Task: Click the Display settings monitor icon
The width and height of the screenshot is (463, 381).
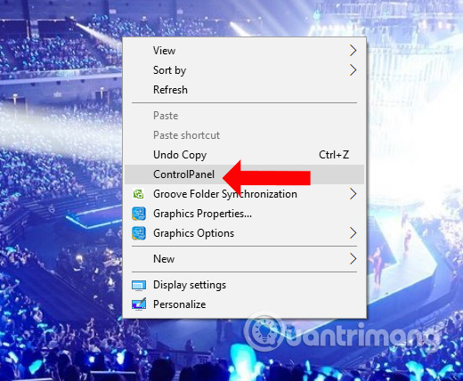Action: [139, 285]
